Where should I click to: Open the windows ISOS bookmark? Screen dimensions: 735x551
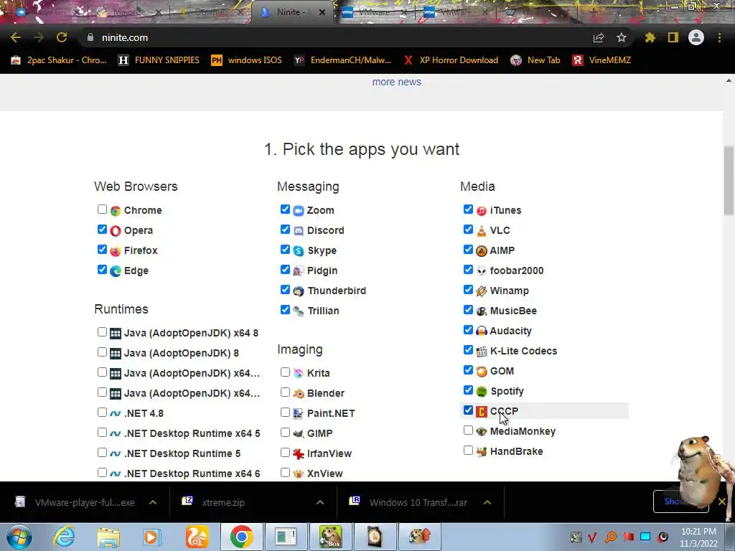coord(247,60)
